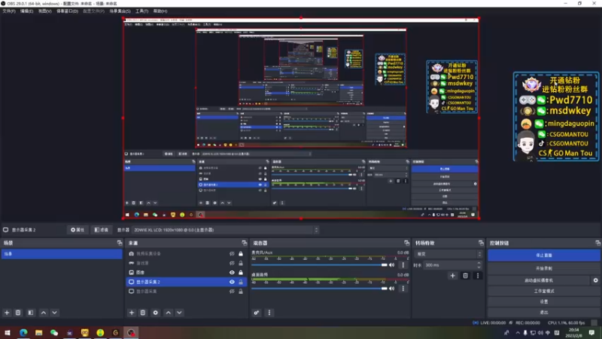602x339 pixels.
Task: Move source down arrow
Action: 179,313
